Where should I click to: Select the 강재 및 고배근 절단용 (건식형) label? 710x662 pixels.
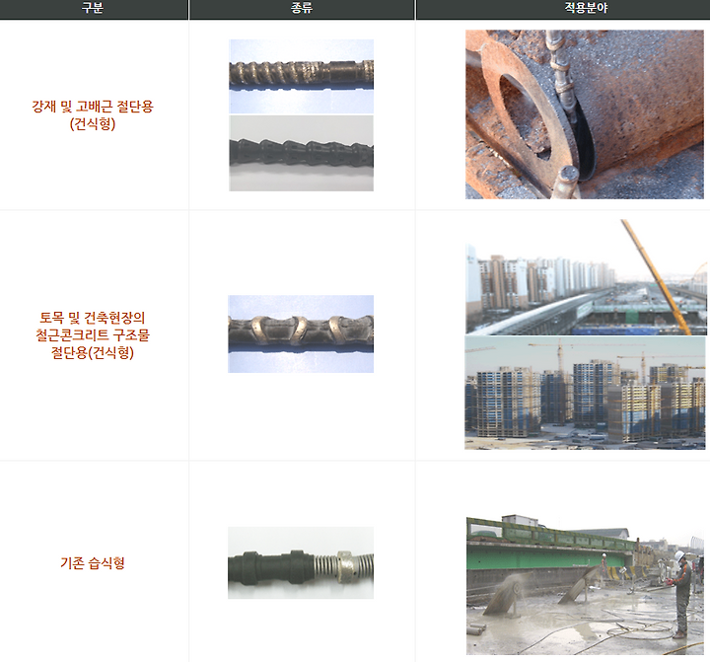click(x=93, y=114)
